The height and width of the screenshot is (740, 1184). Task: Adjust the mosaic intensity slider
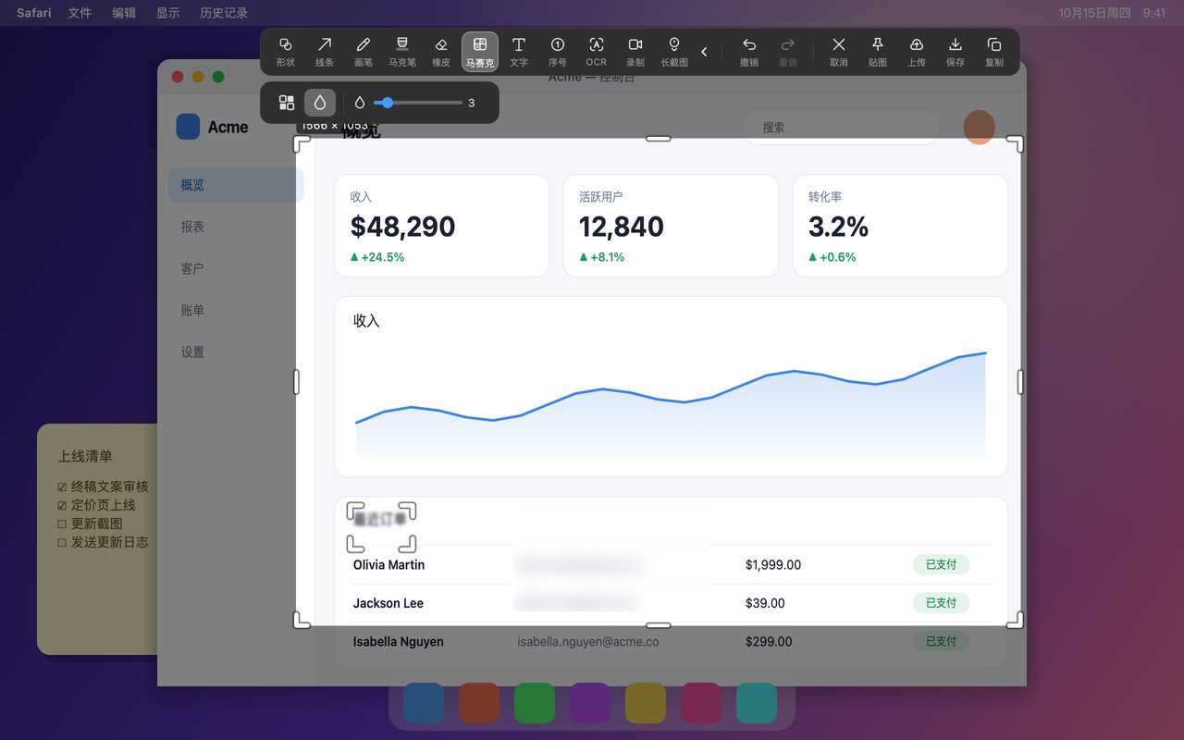coord(417,103)
